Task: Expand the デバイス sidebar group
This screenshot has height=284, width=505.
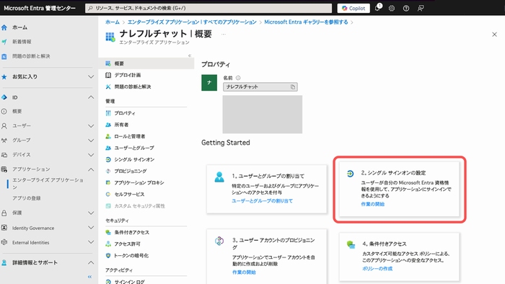Action: [x=91, y=155]
